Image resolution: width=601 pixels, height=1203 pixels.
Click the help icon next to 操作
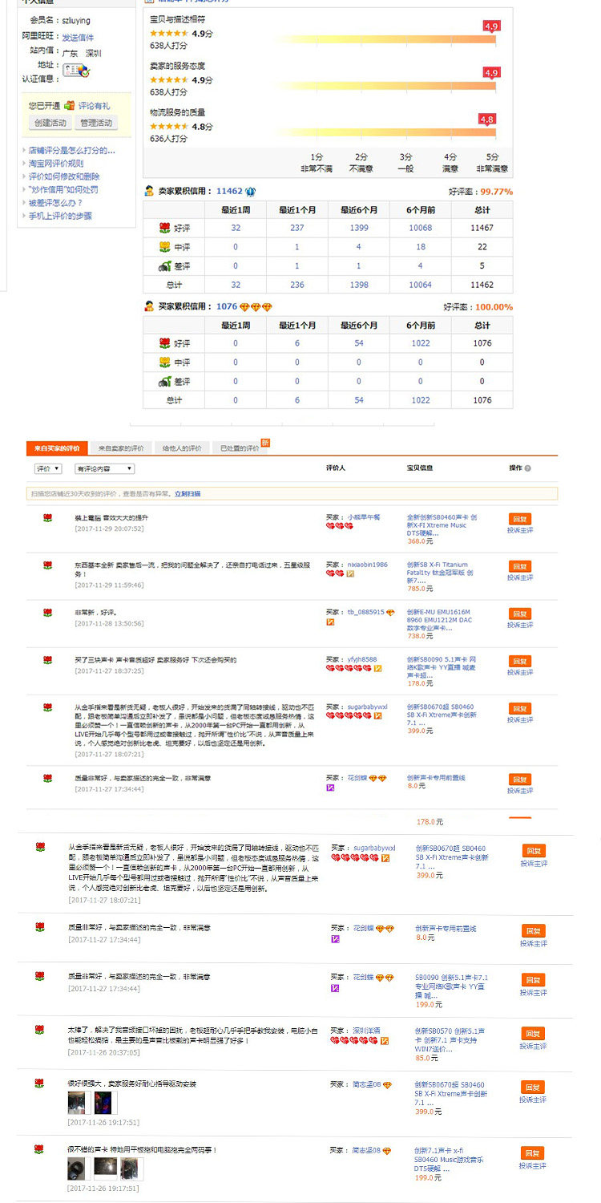coord(527,468)
